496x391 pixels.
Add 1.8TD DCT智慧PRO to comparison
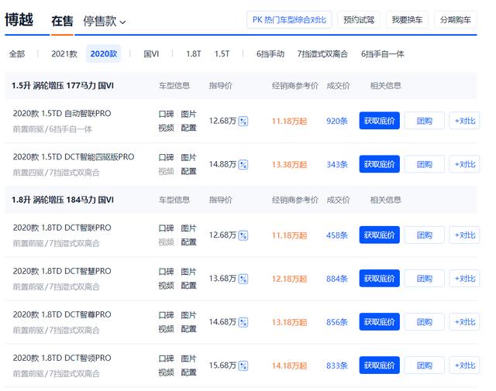465,279
